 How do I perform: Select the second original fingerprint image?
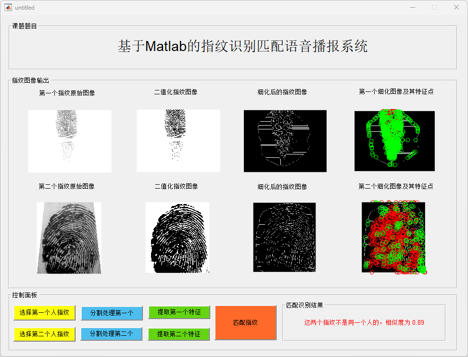tap(69, 238)
